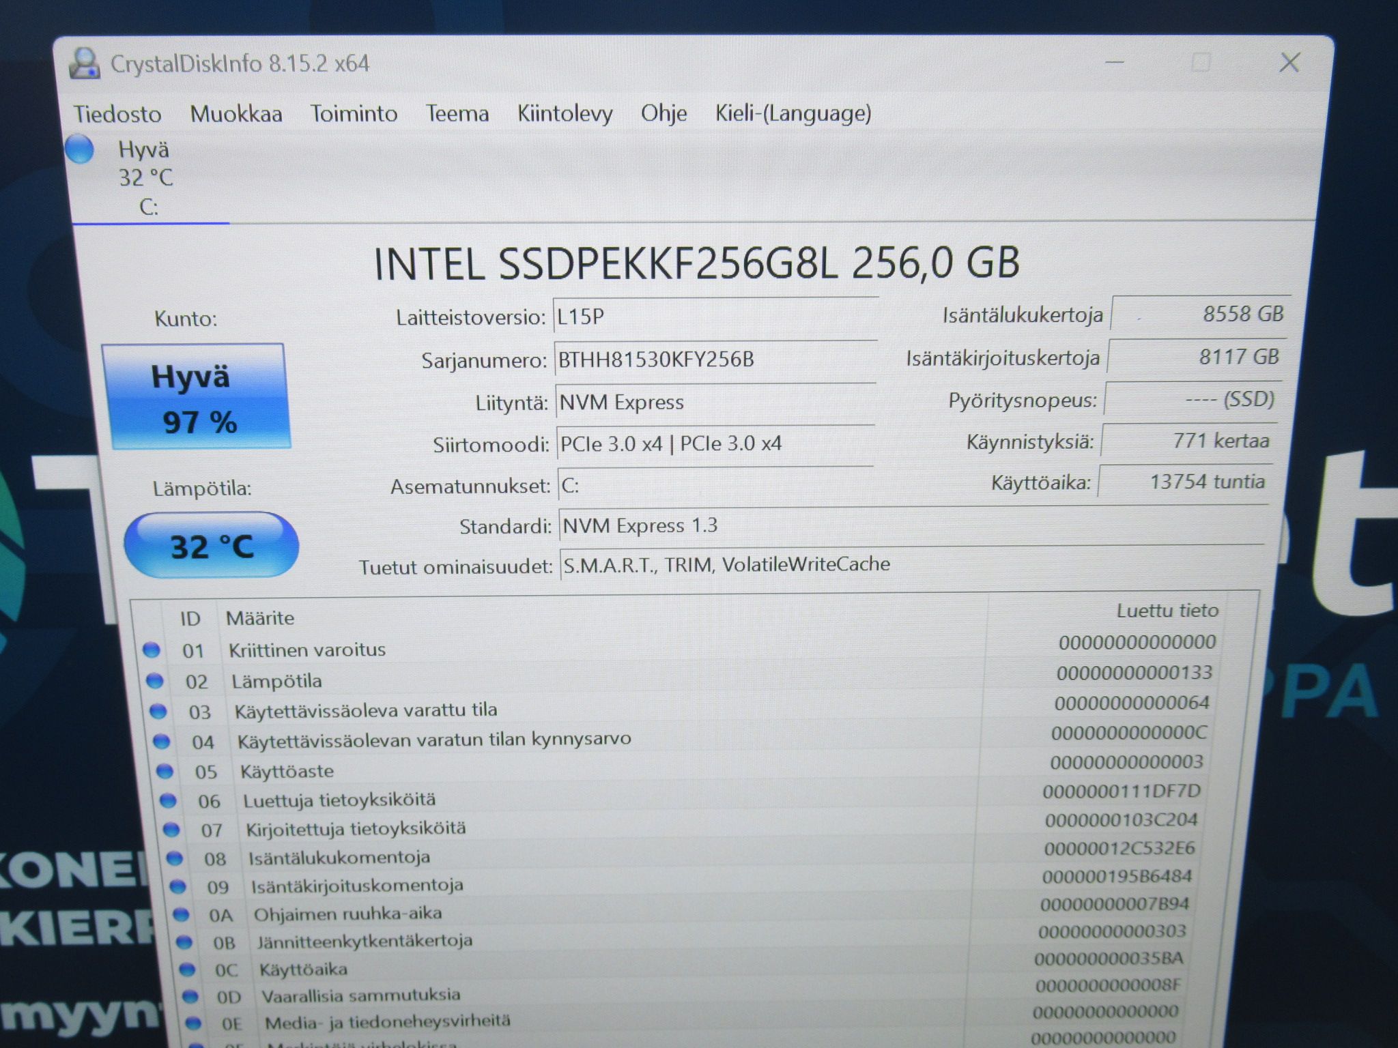Click the Laitteistoversio L15P field
This screenshot has height=1048, width=1398.
[715, 317]
